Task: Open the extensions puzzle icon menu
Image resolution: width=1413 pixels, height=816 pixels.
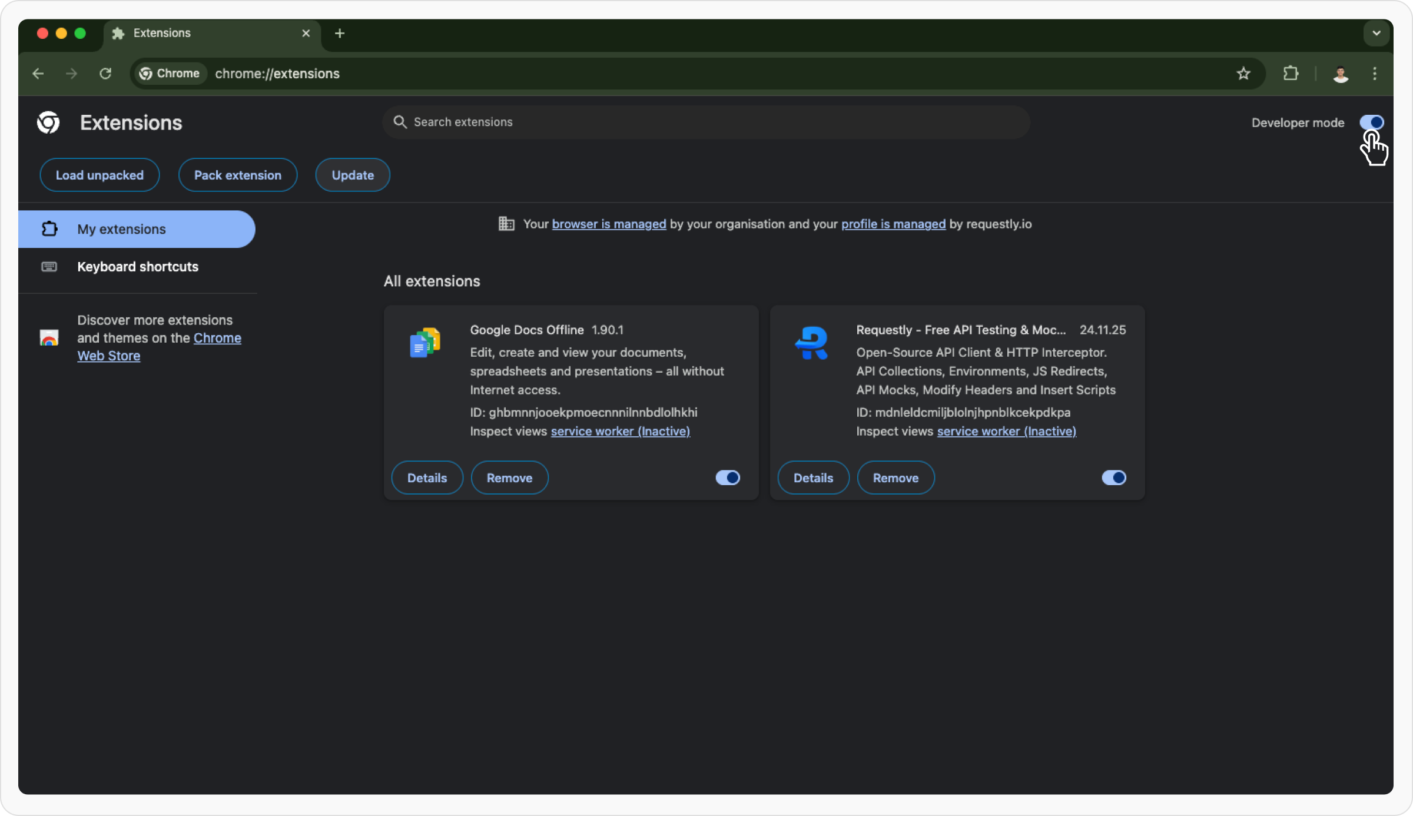Action: pyautogui.click(x=1291, y=74)
